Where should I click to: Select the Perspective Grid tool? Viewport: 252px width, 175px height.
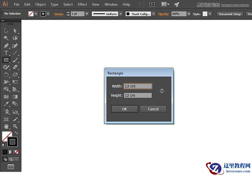point(15,89)
